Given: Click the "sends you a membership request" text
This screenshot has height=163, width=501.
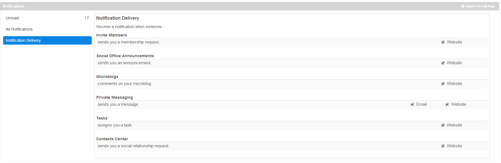Looking at the screenshot, I should (x=128, y=42).
